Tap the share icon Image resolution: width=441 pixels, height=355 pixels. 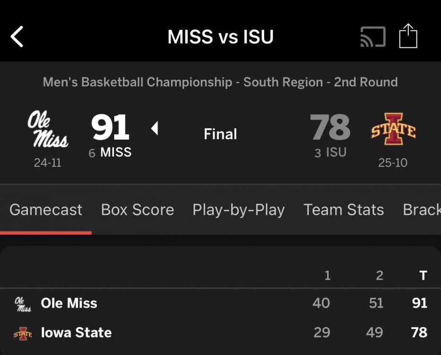[x=408, y=36]
